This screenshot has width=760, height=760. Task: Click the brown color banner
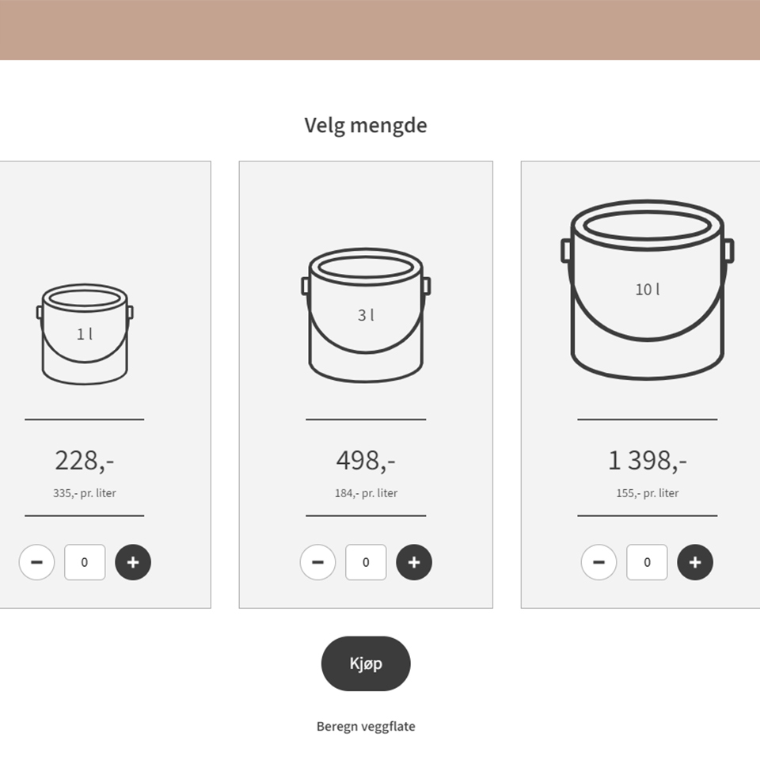coord(380,30)
